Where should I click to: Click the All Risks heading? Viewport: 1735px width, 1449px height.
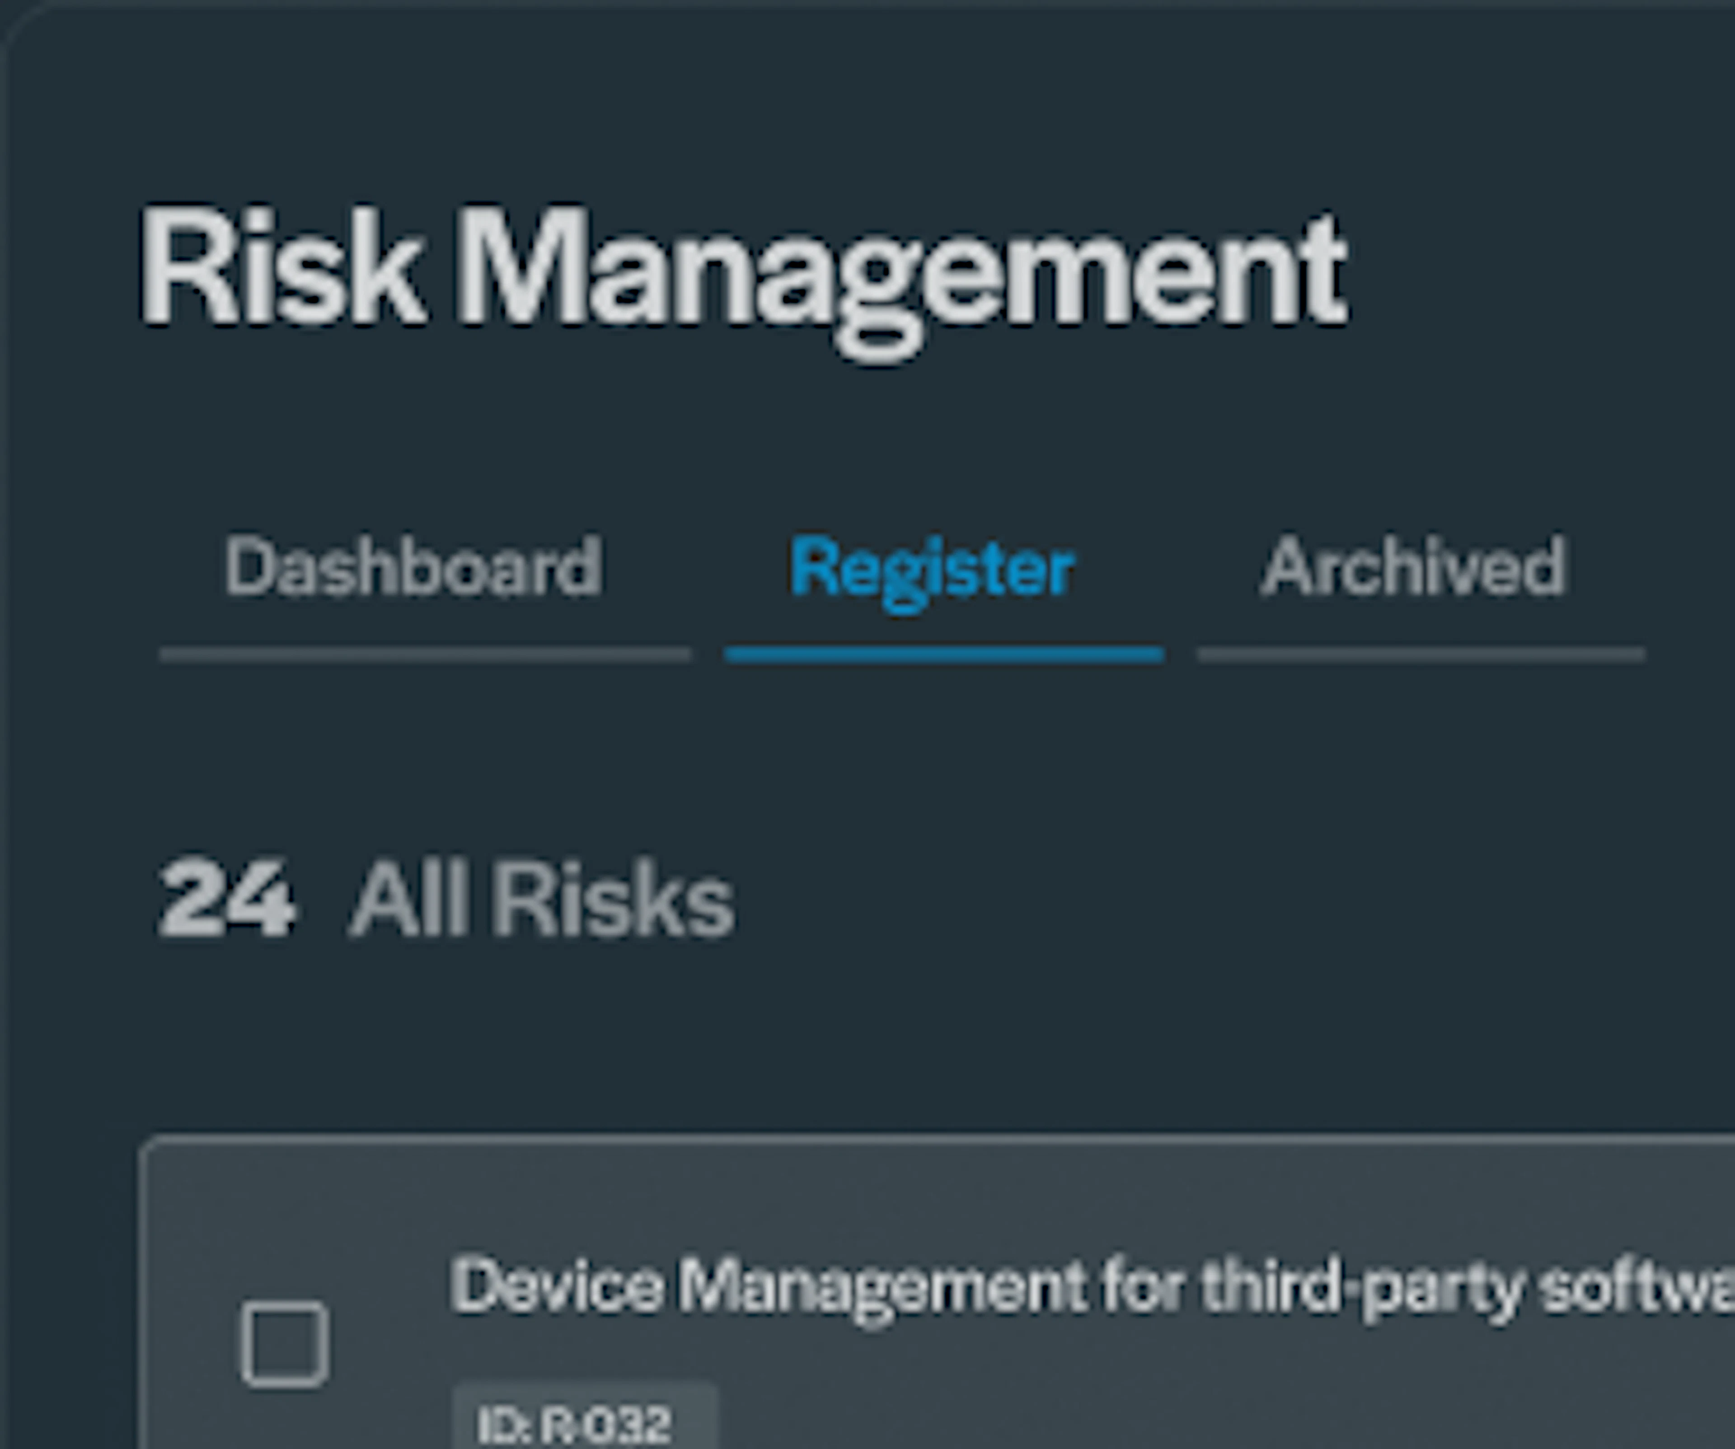coord(541,899)
